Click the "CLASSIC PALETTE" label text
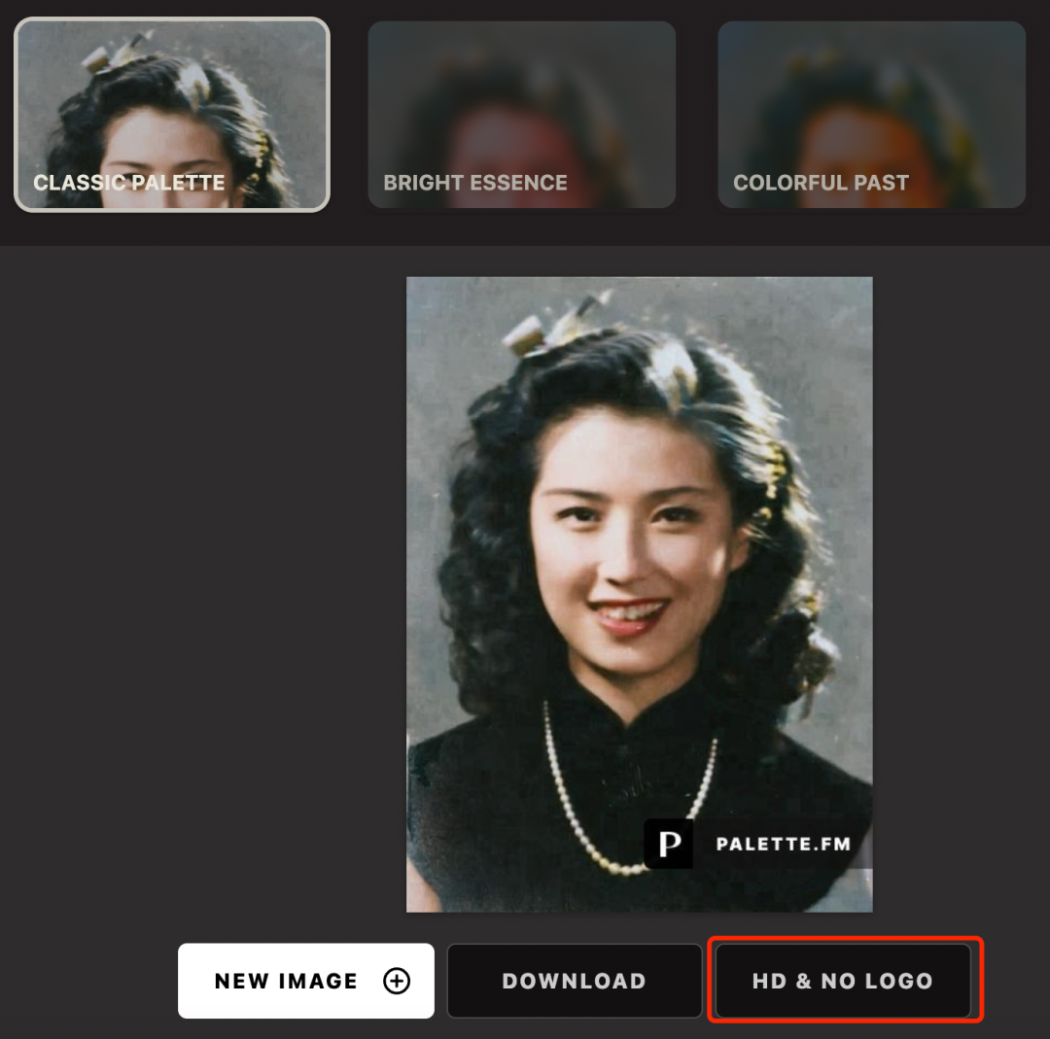The image size is (1050, 1039). [x=129, y=183]
